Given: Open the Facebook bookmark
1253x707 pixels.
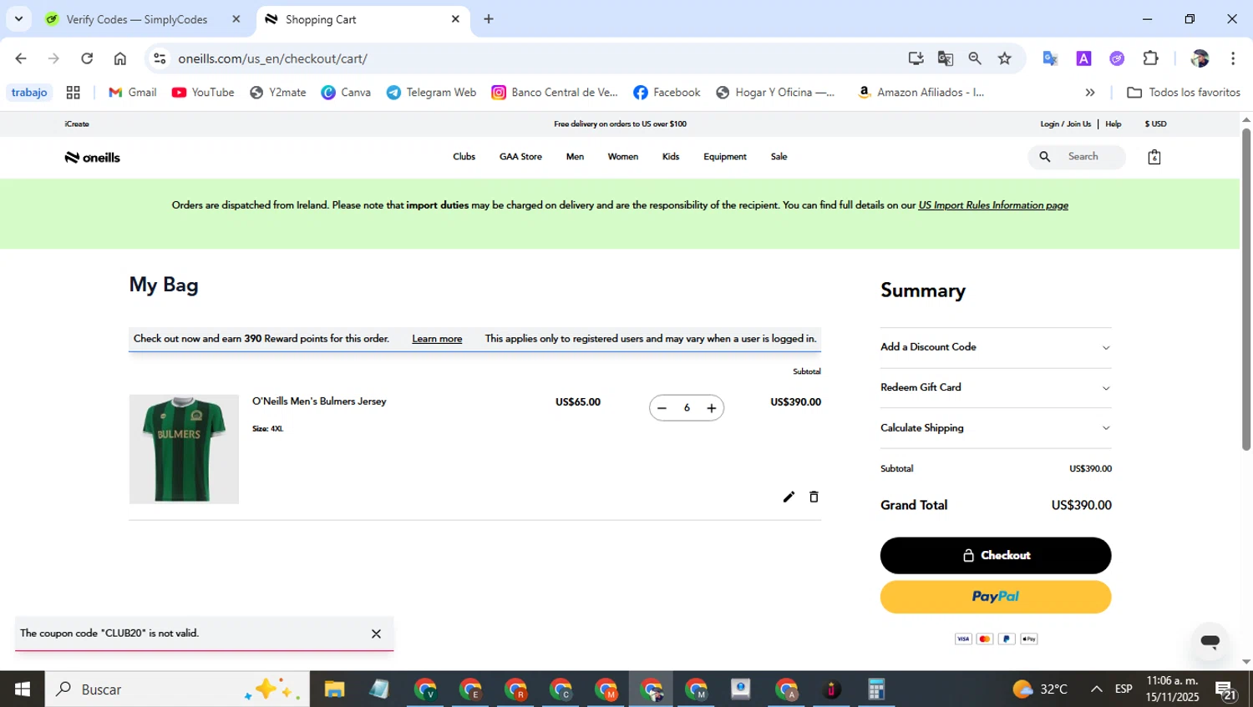Looking at the screenshot, I should pyautogui.click(x=667, y=93).
